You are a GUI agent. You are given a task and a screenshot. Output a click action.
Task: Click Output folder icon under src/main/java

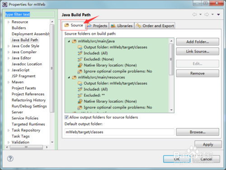tap(80, 47)
